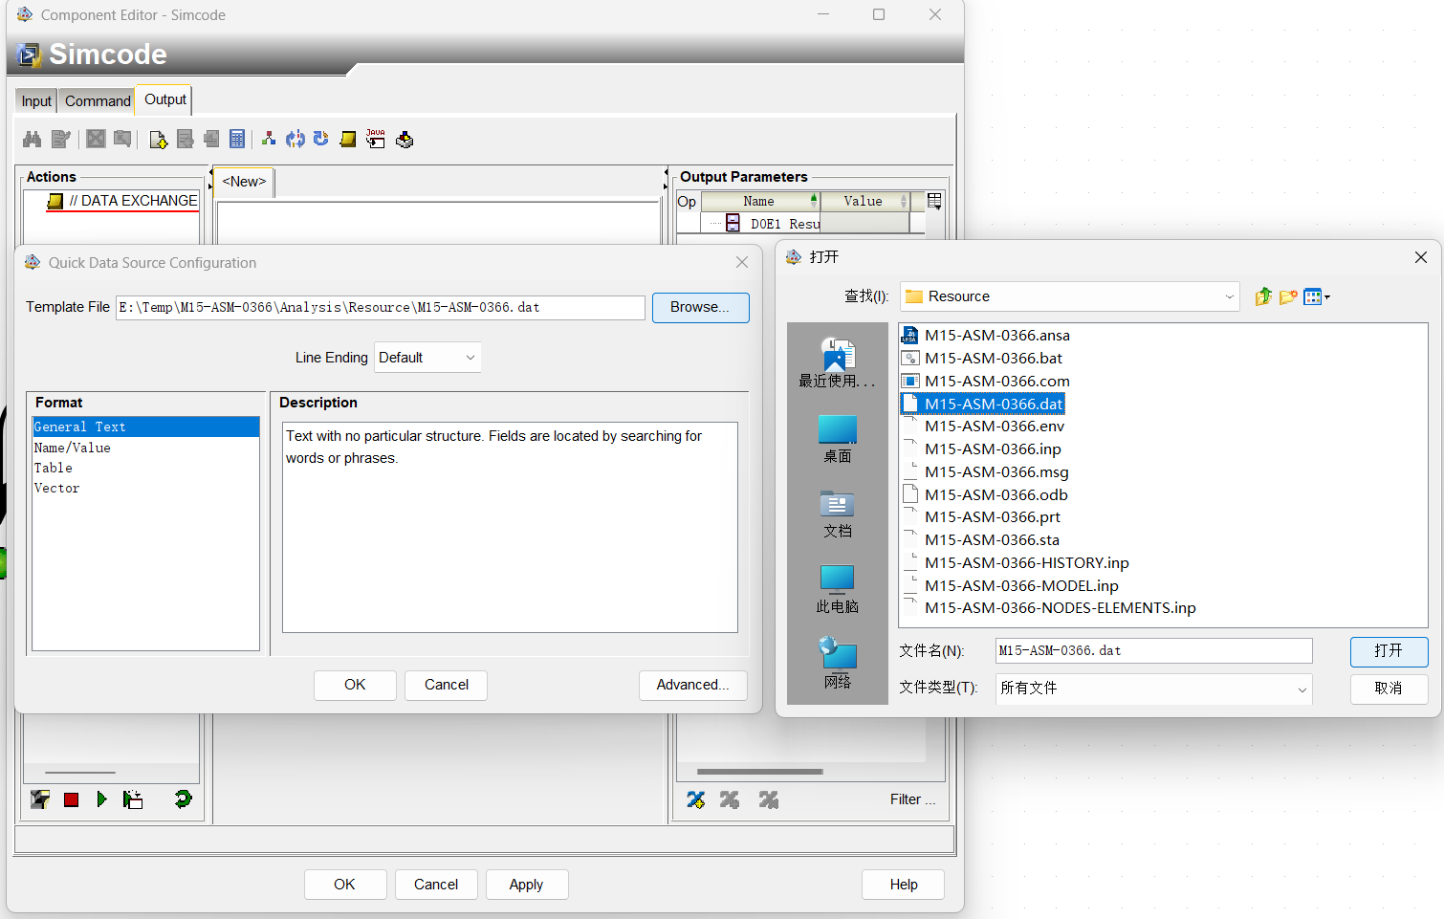Select Name/Value in Format list

click(73, 448)
